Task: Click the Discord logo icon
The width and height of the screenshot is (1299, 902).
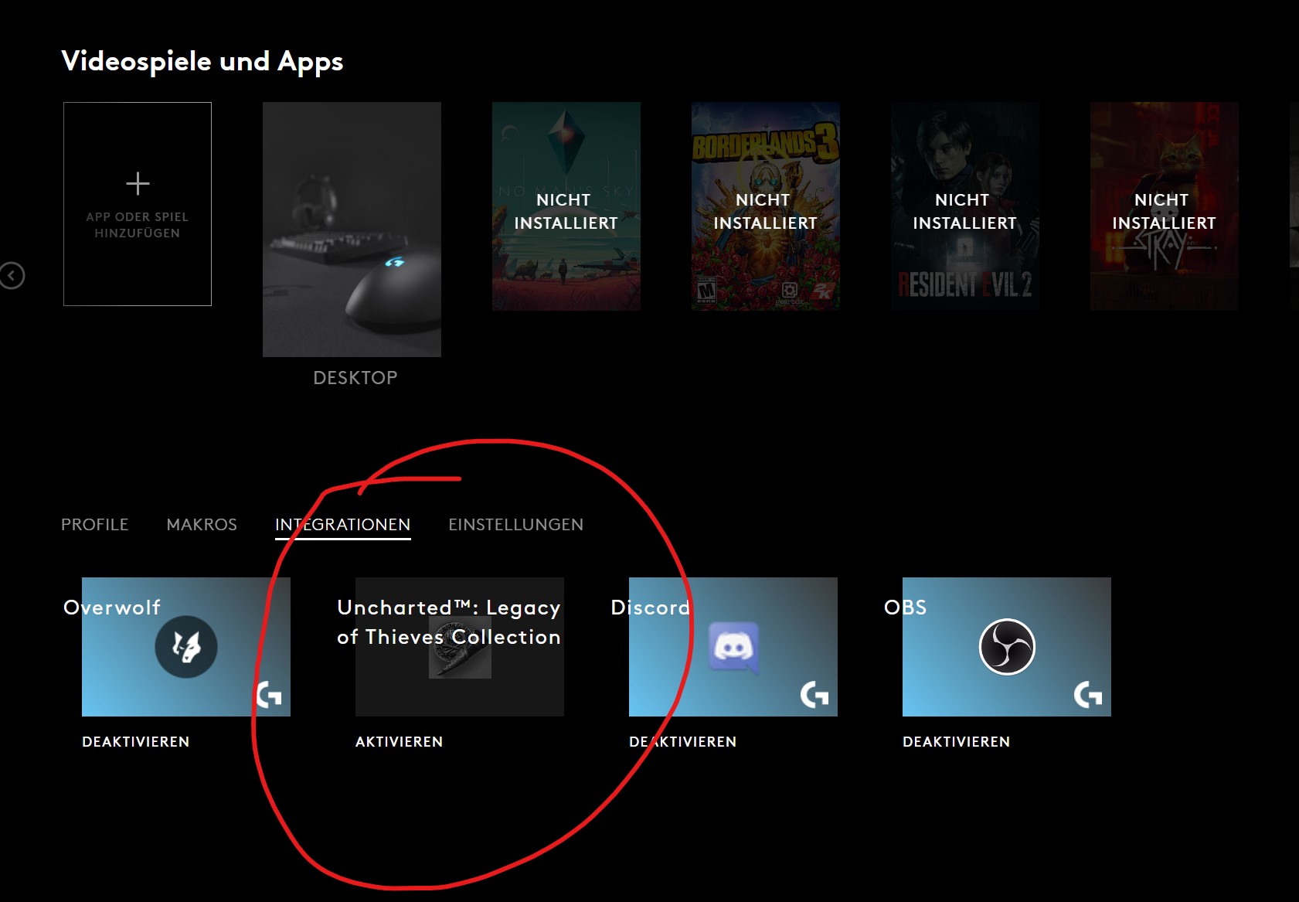Action: (733, 647)
